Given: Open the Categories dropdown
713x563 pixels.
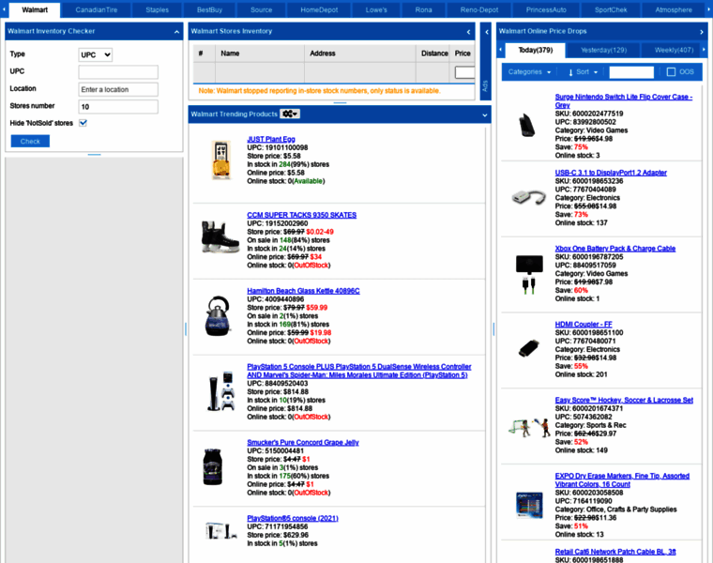Looking at the screenshot, I should click(529, 72).
